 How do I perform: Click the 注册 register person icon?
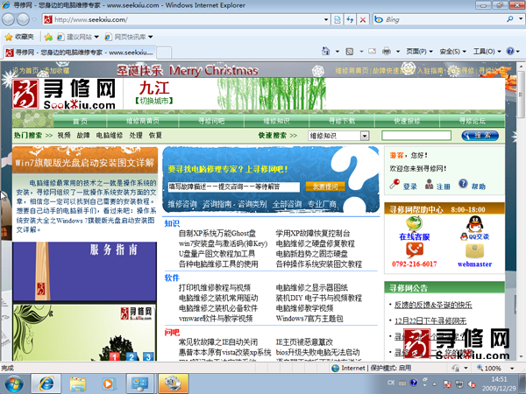tap(429, 184)
